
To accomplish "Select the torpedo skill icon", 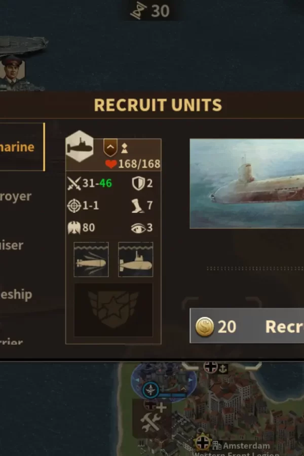I will (x=91, y=259).
